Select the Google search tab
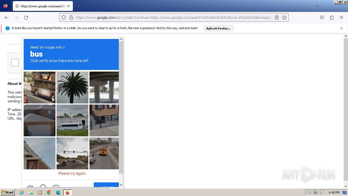 click(x=43, y=6)
